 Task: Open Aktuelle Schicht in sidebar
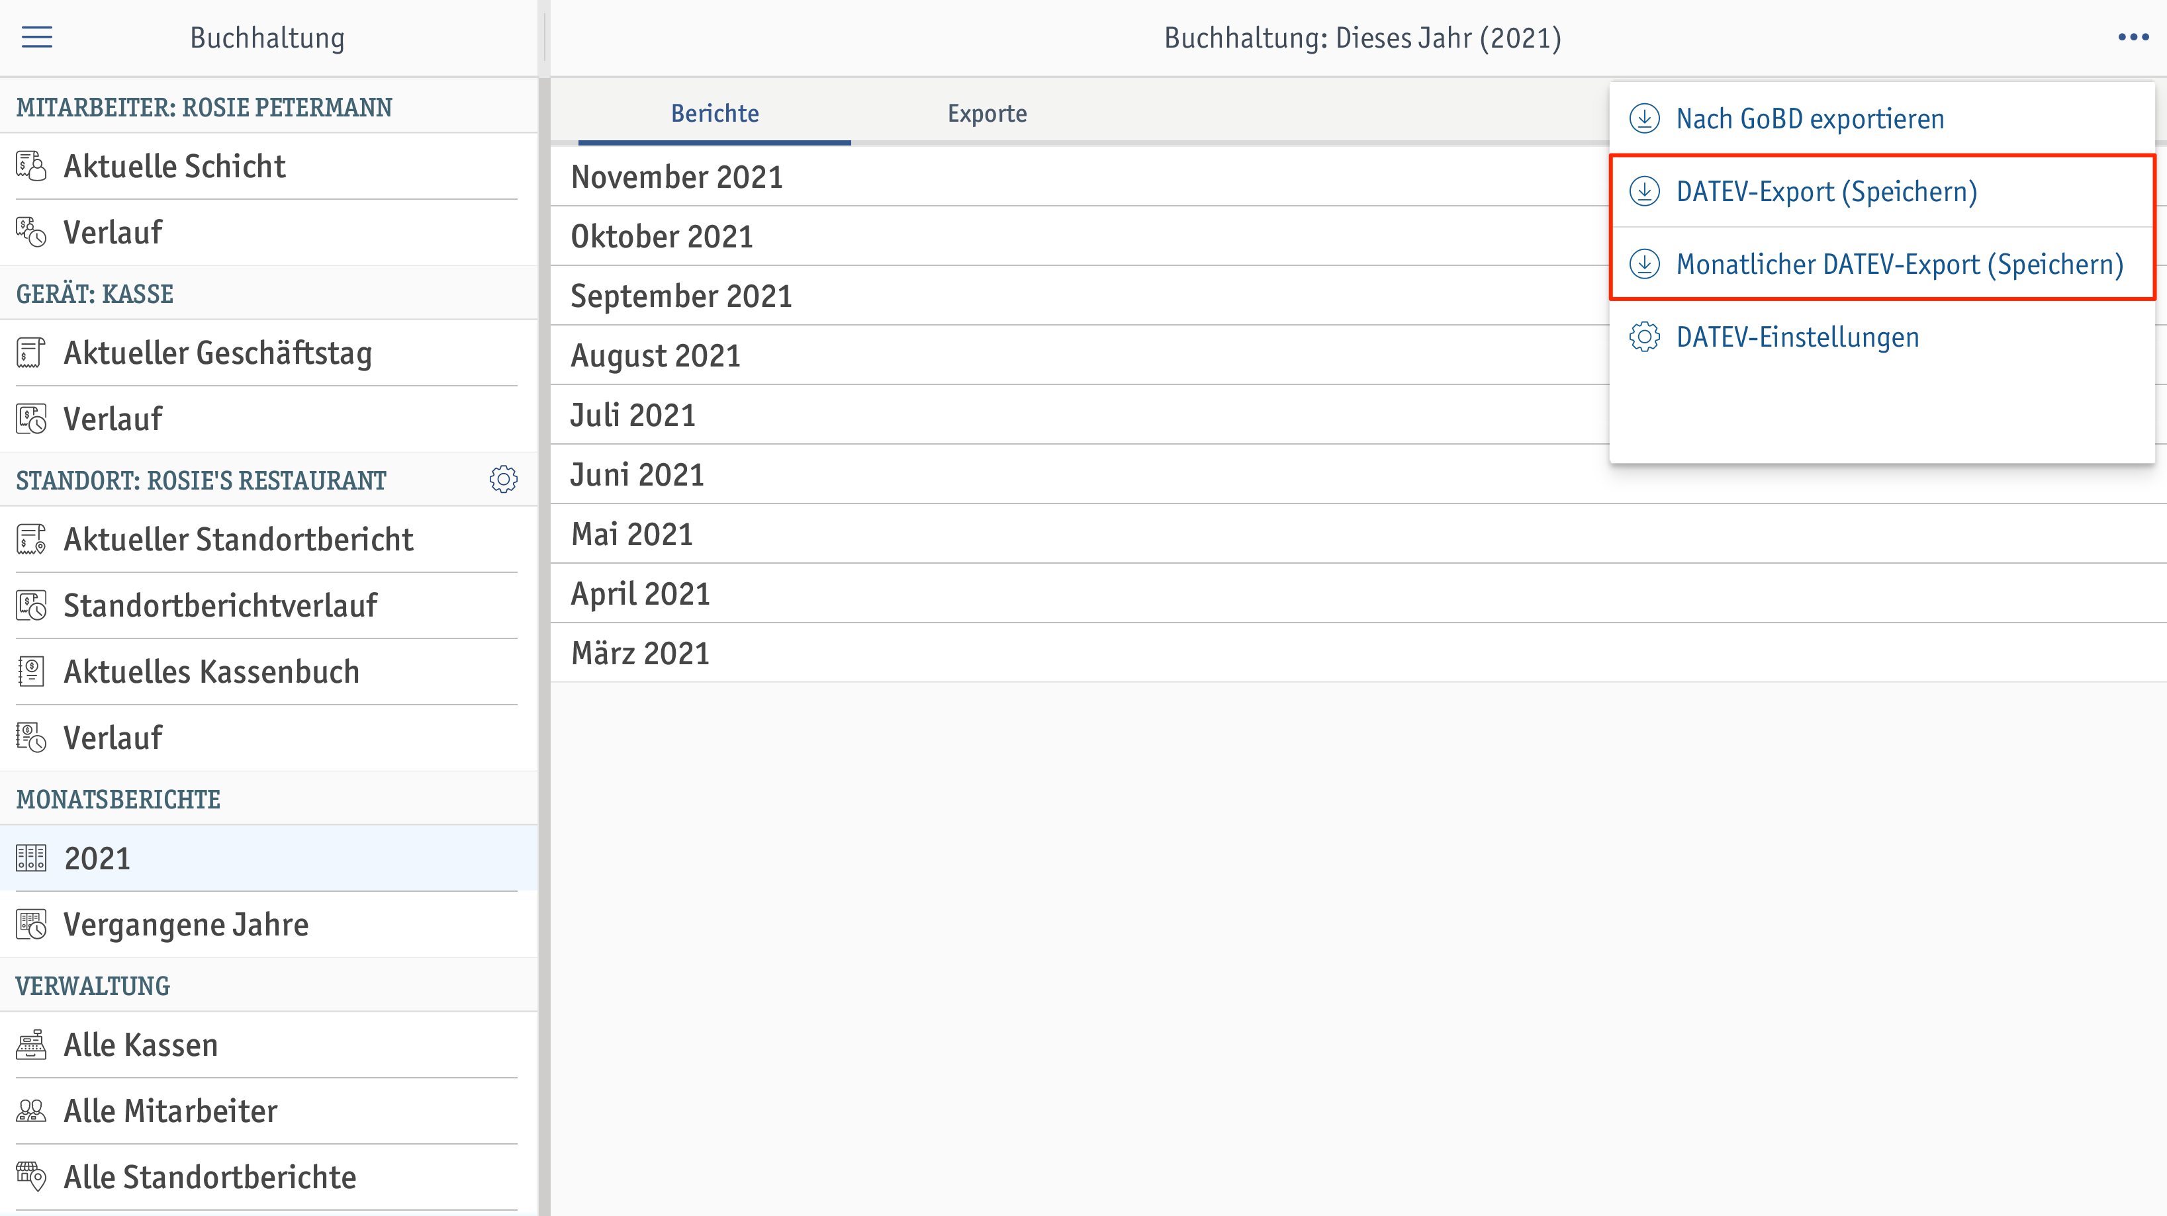coord(267,165)
